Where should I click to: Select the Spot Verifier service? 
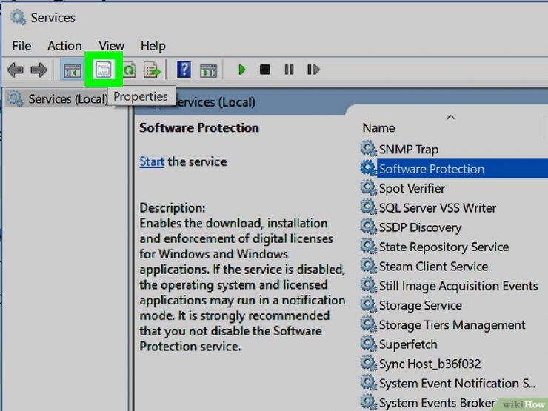[412, 189]
